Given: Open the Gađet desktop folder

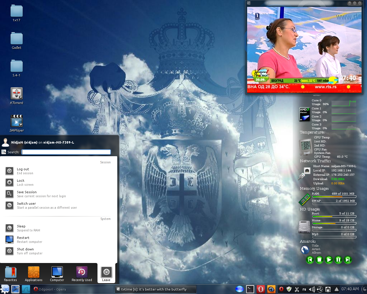Looking at the screenshot, I should 16,41.
